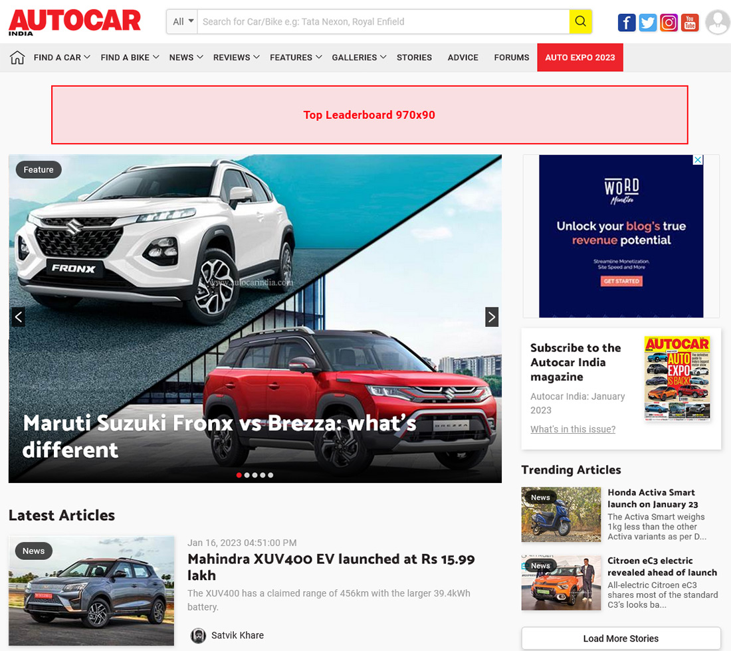Click the Top Leaderboard banner
The image size is (731, 651).
pos(369,115)
